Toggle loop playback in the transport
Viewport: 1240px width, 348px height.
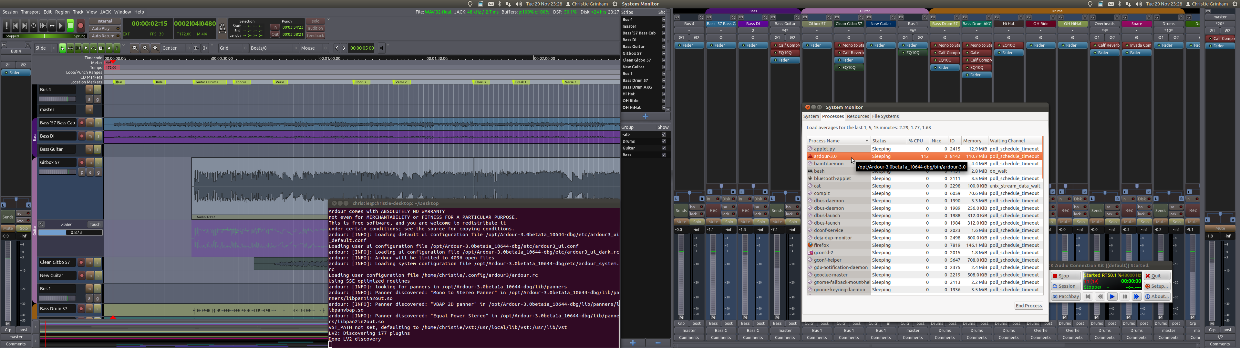pyautogui.click(x=34, y=26)
